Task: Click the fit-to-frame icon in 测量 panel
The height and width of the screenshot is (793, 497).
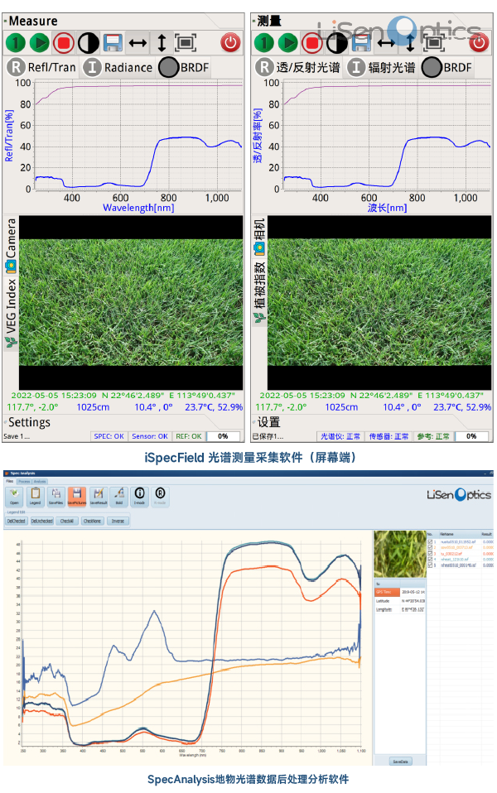Action: point(434,43)
